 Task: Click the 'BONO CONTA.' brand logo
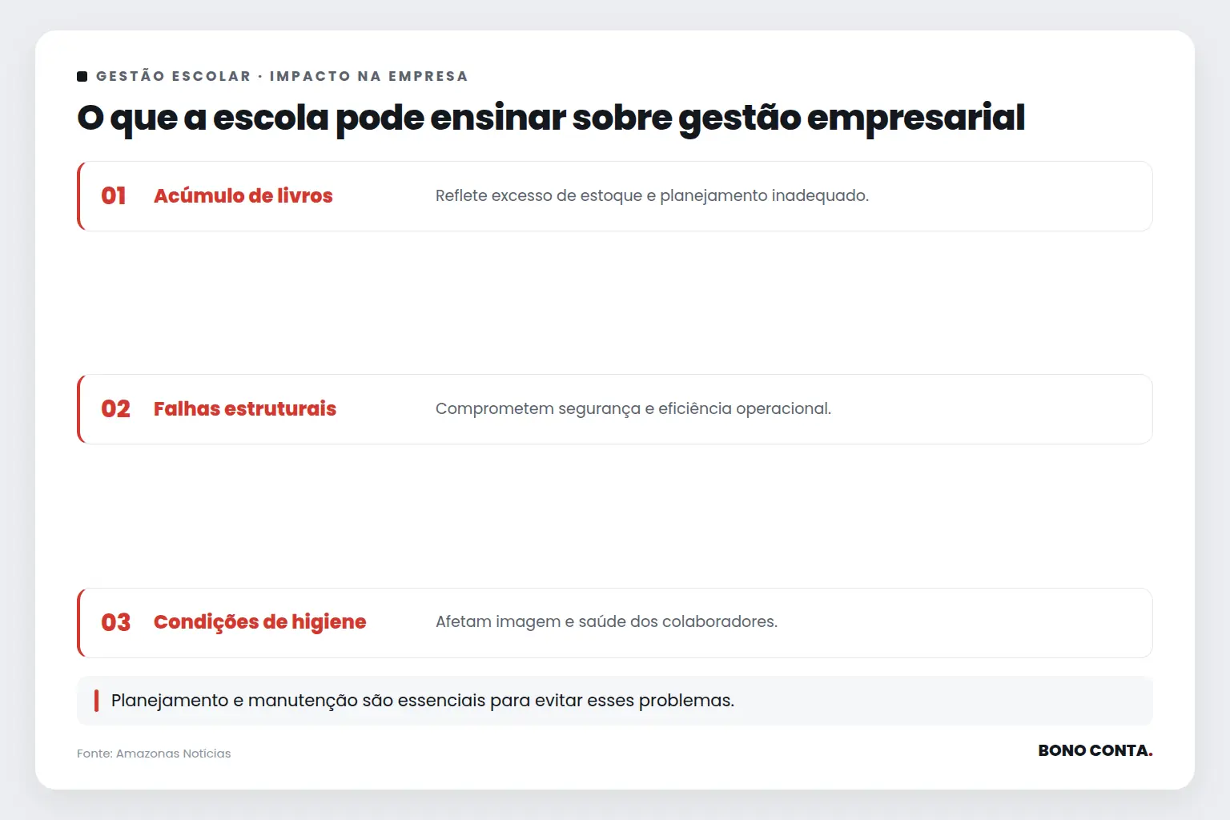(1095, 750)
